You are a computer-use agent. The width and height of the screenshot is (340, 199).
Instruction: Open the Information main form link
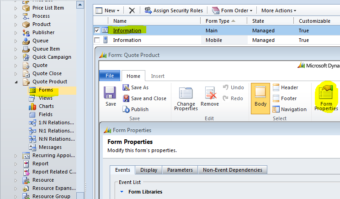tap(127, 31)
